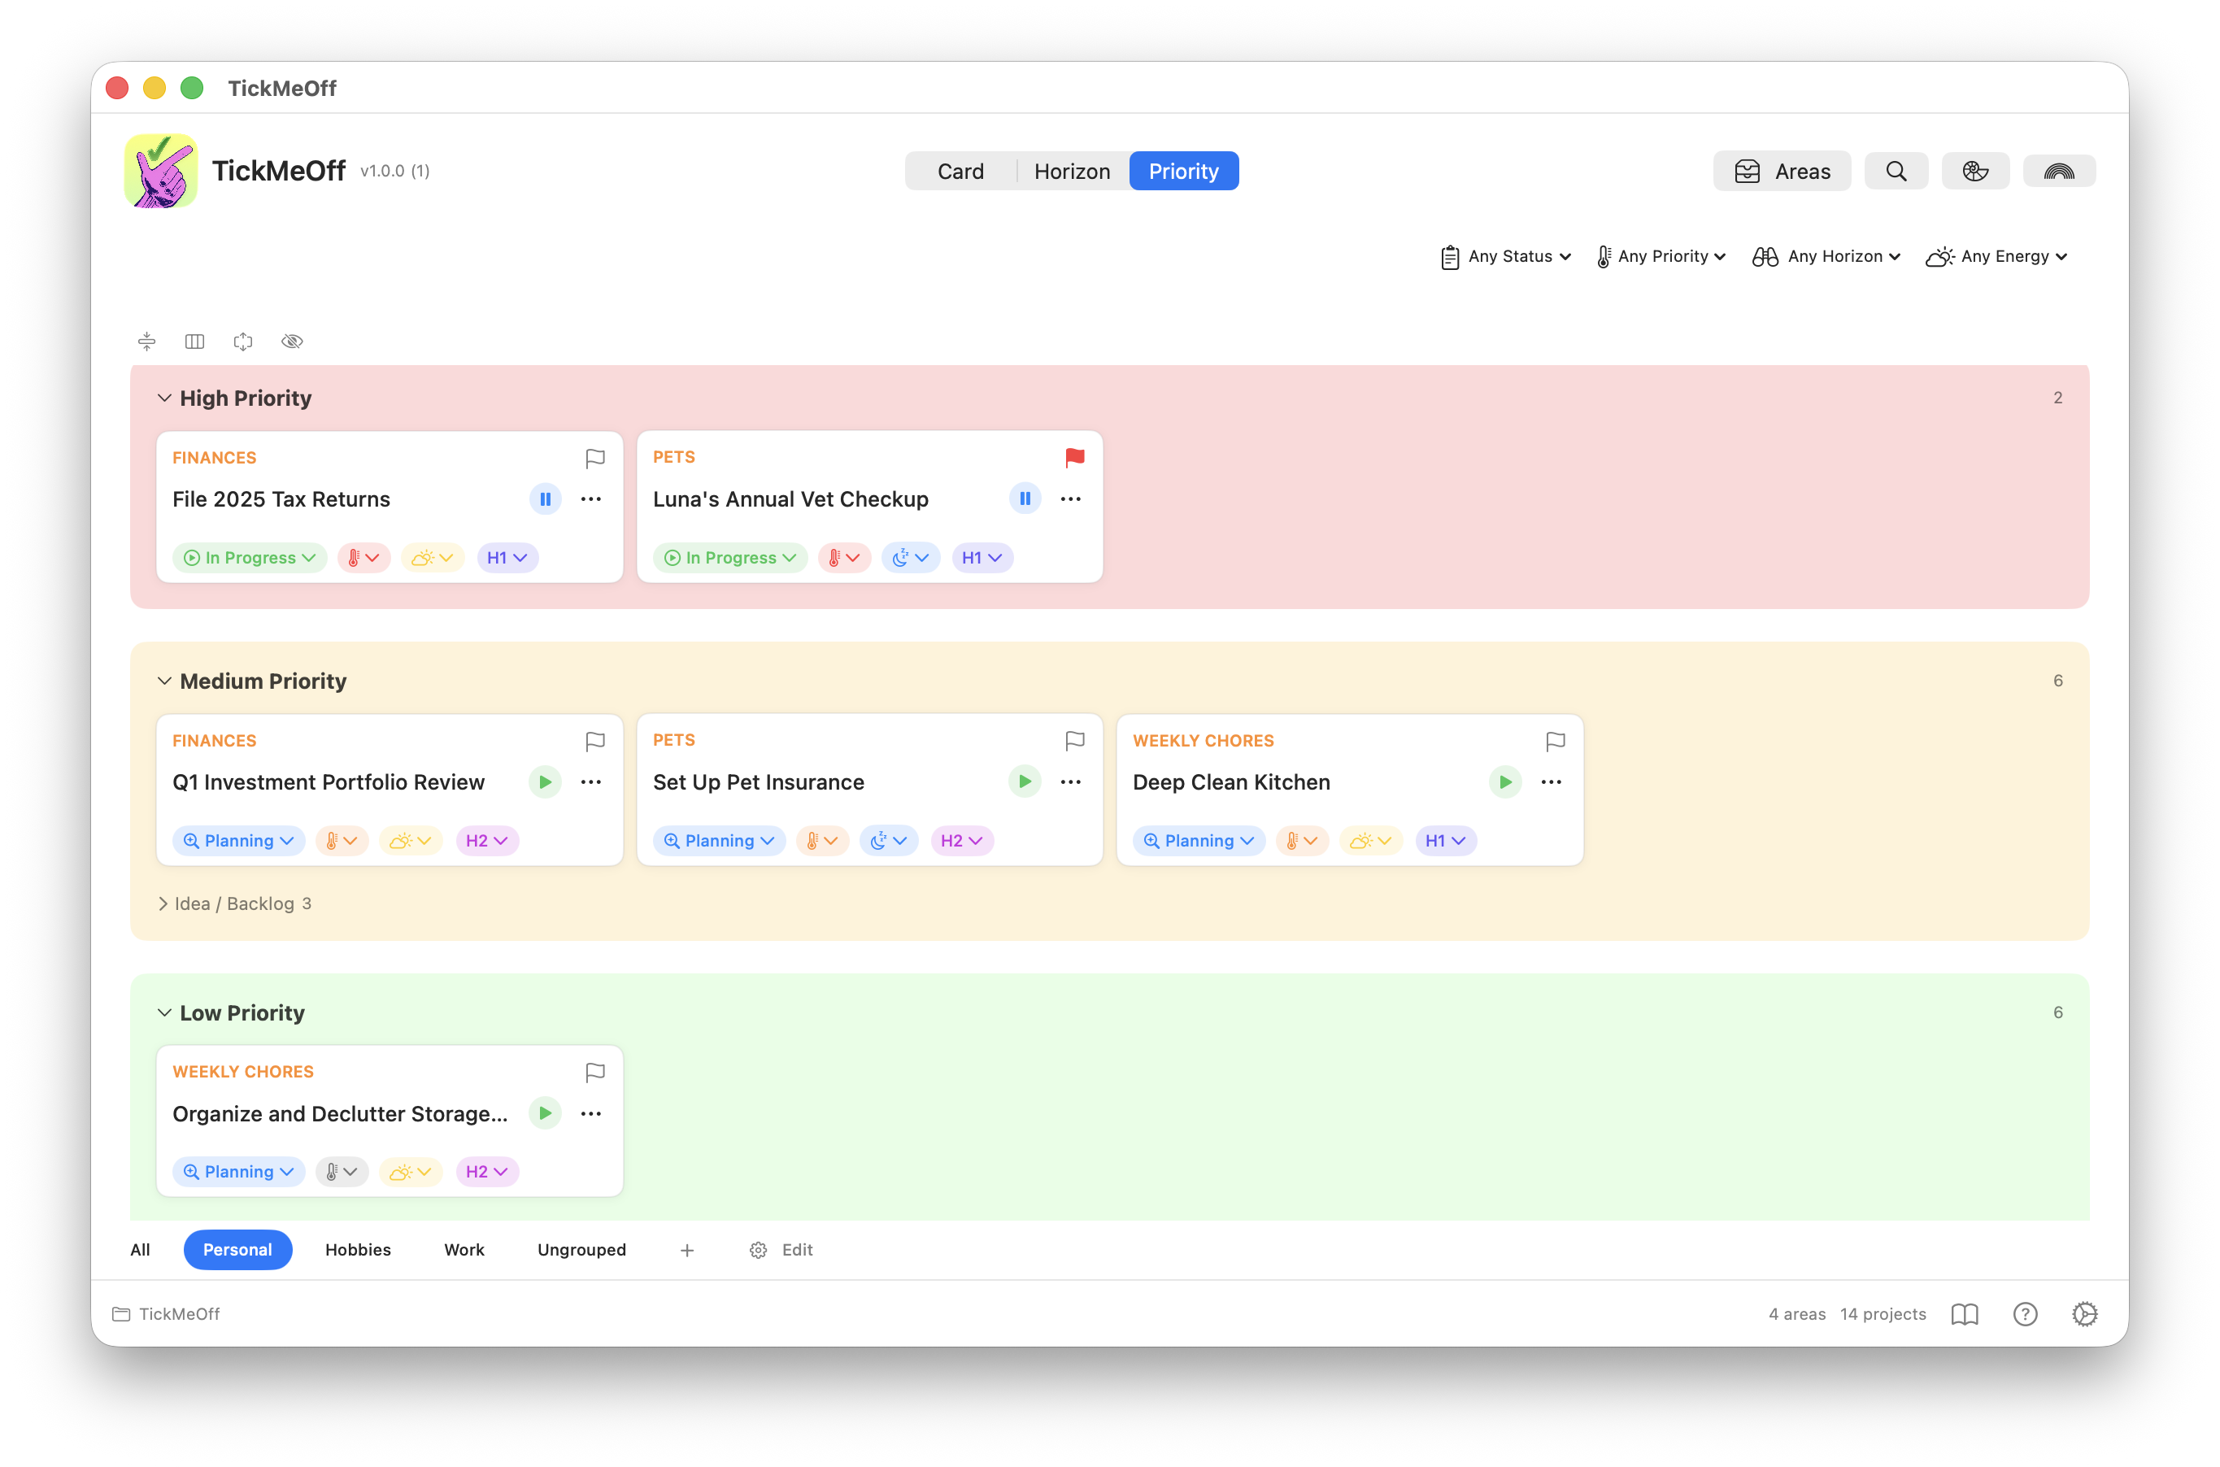
Task: Open the Any Status filter dropdown
Action: 1504,255
